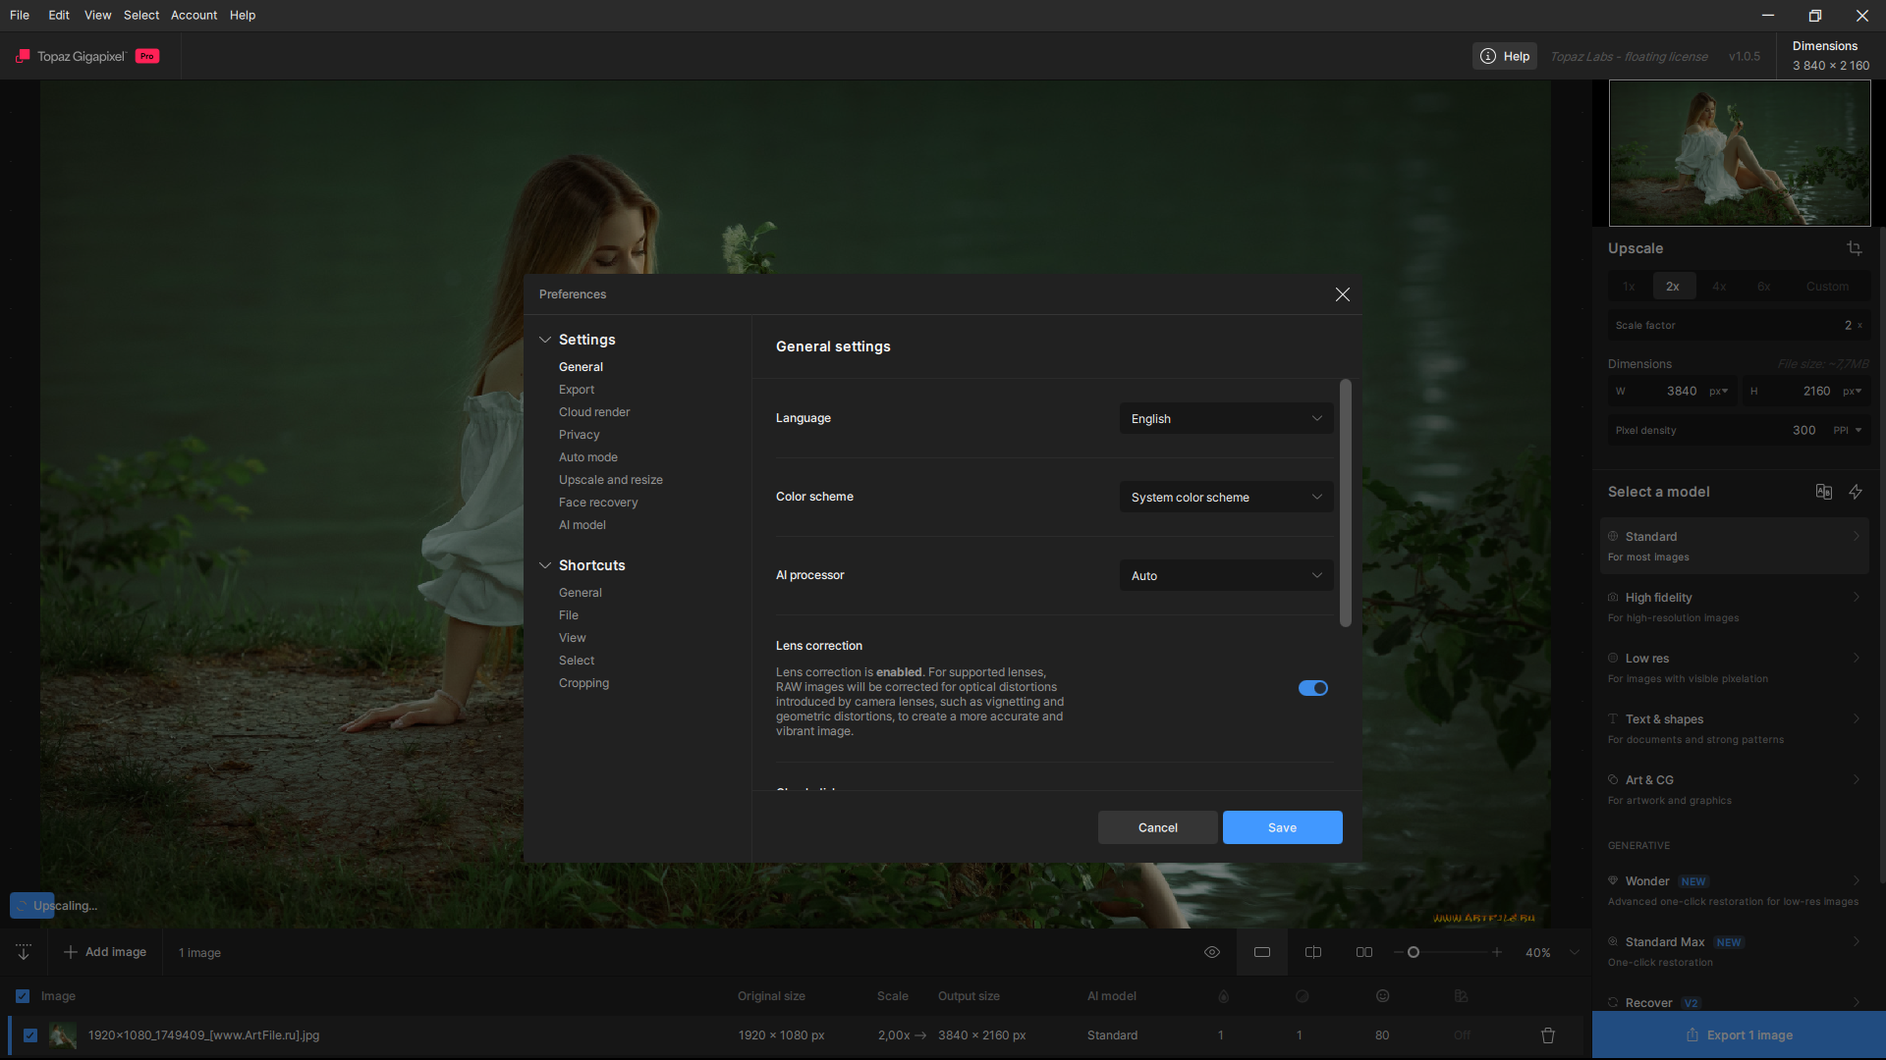The height and width of the screenshot is (1060, 1886).
Task: Switch to split view comparison icon
Action: pos(1312,952)
